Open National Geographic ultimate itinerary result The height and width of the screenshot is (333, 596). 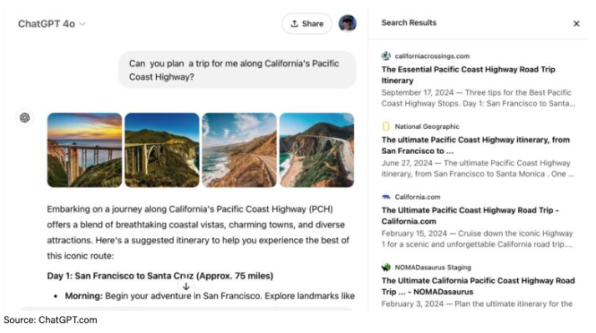476,145
